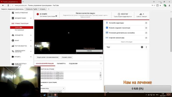Screen dimensions: 172x97
Task: Click Создать ролик с лучшими моментами
Action: click(48, 57)
